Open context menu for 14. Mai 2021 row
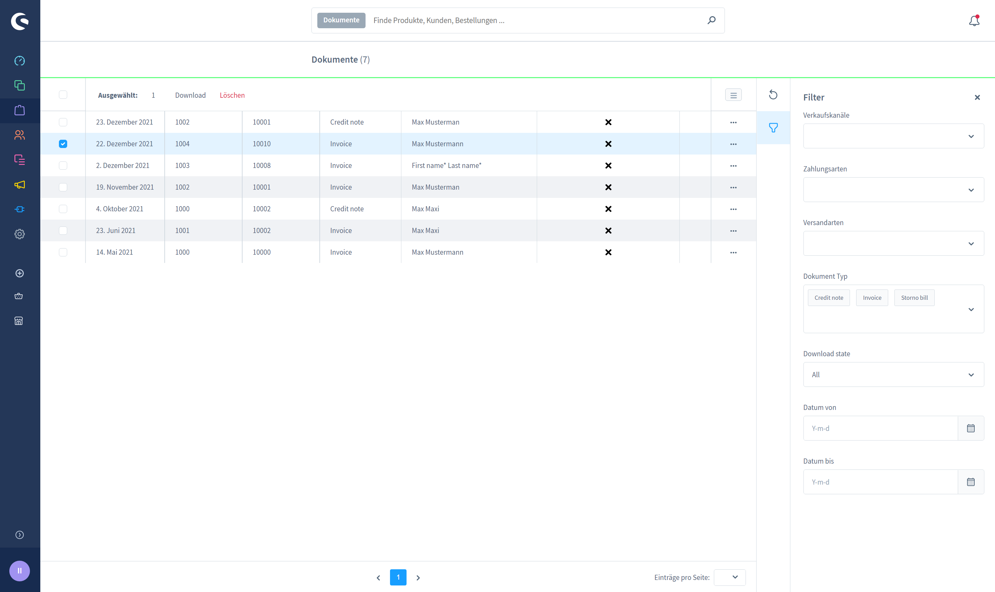This screenshot has width=995, height=592. (733, 252)
